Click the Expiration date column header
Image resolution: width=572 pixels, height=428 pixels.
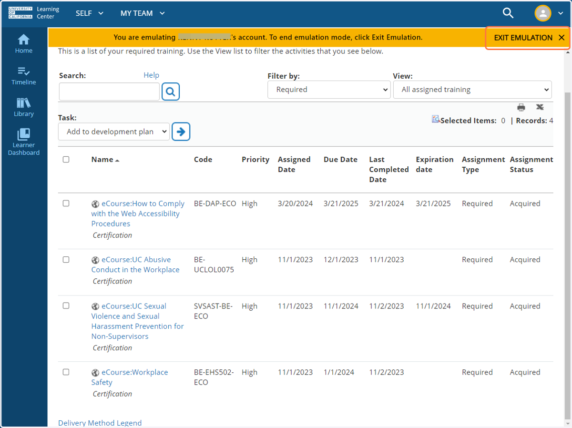[x=435, y=164]
